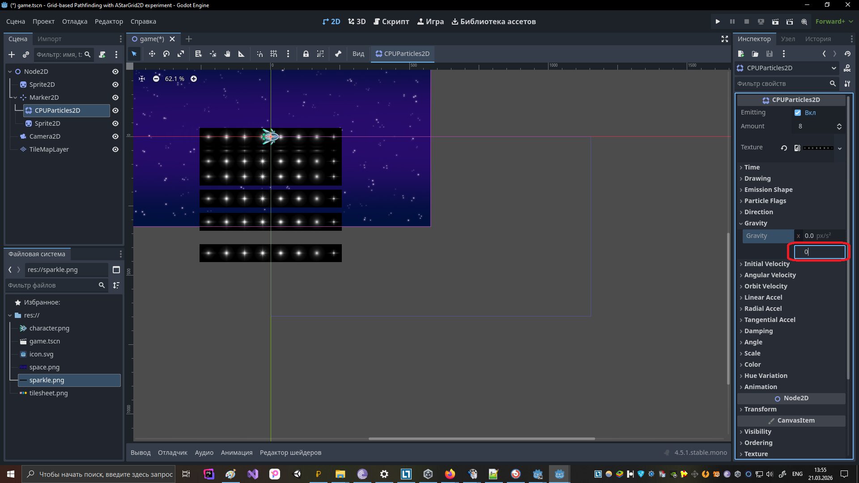Uncheck the Emitting checkbox
Image resolution: width=859 pixels, height=483 pixels.
pyautogui.click(x=798, y=113)
